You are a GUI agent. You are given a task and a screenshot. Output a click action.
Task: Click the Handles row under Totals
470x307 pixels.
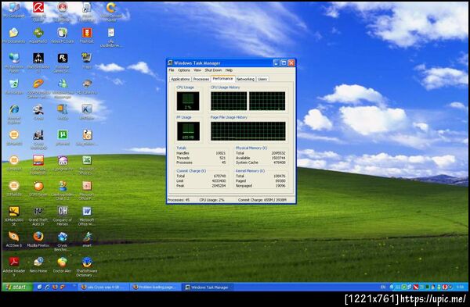point(201,153)
